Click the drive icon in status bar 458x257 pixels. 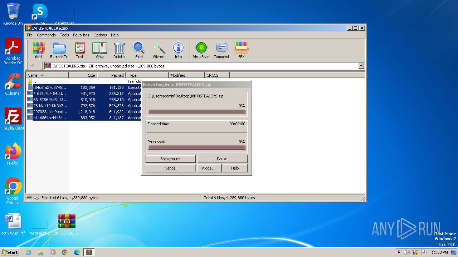(29, 198)
